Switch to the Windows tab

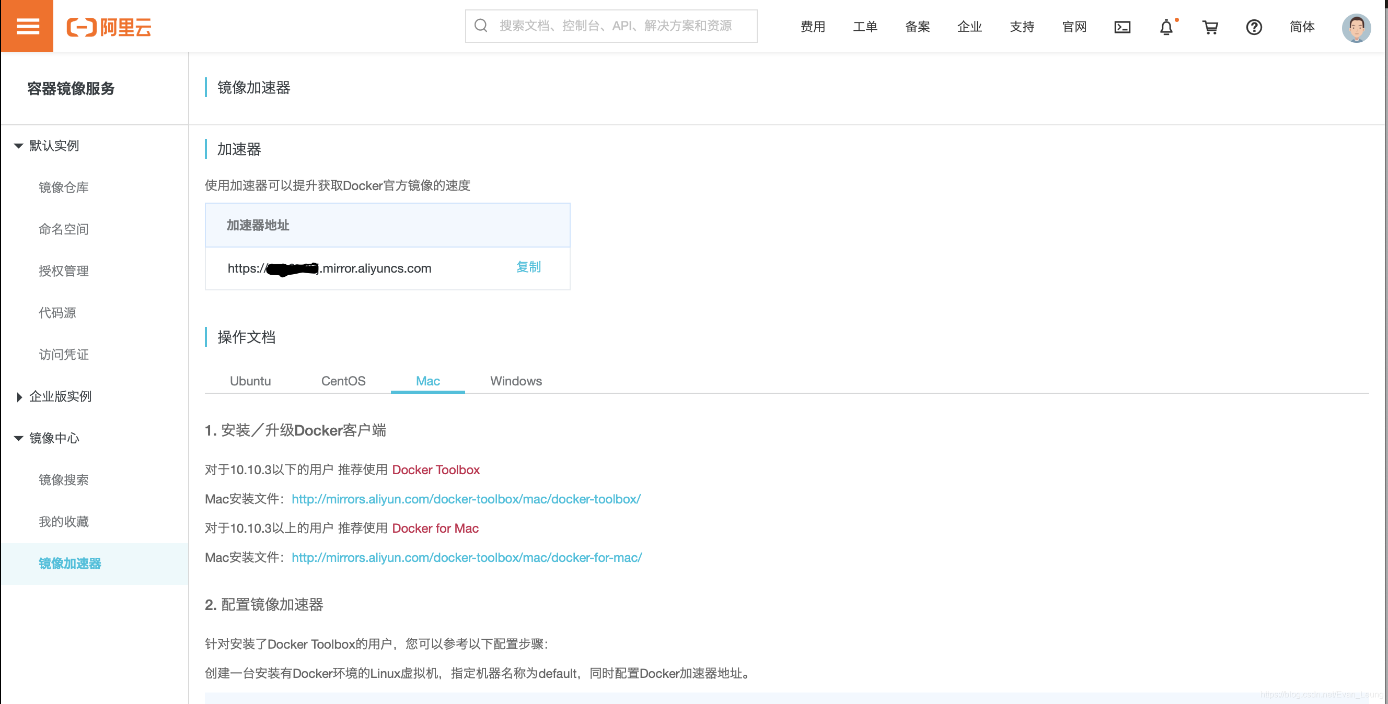(x=515, y=381)
